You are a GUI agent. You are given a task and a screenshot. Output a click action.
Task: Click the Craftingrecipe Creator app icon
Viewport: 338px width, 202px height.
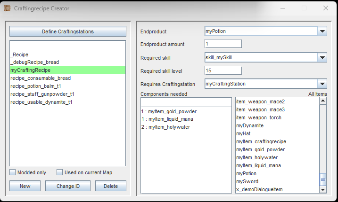pos(7,8)
